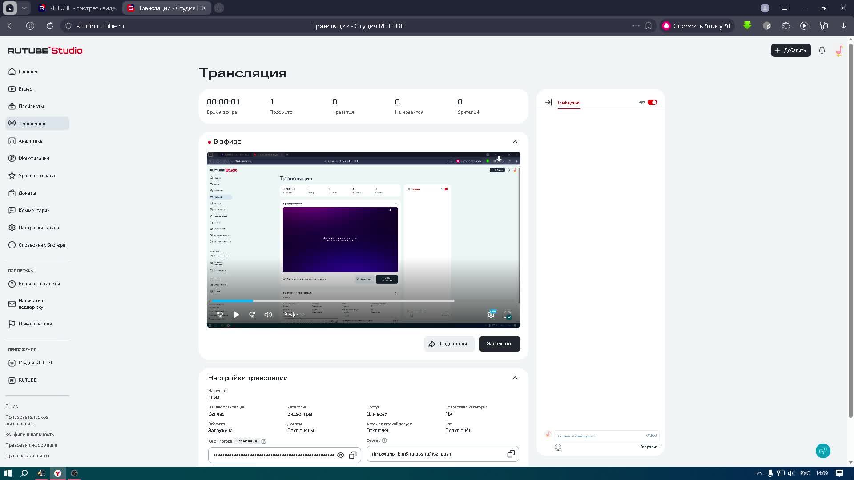Click the player progress bar
Viewport: 854px width, 480px height.
click(333, 301)
